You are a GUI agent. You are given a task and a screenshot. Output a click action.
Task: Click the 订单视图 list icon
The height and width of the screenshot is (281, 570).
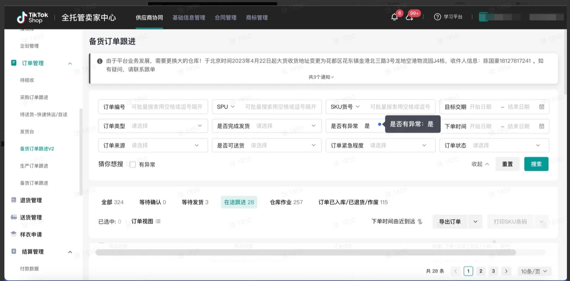click(158, 221)
